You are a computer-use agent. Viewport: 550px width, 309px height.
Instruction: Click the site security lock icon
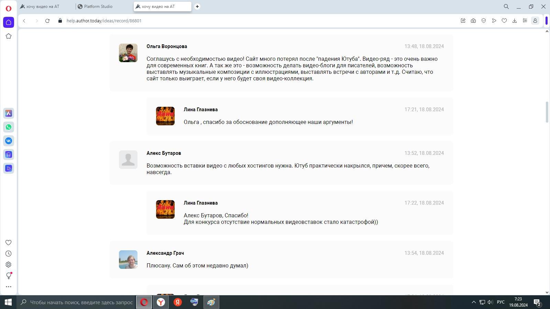[x=60, y=21]
